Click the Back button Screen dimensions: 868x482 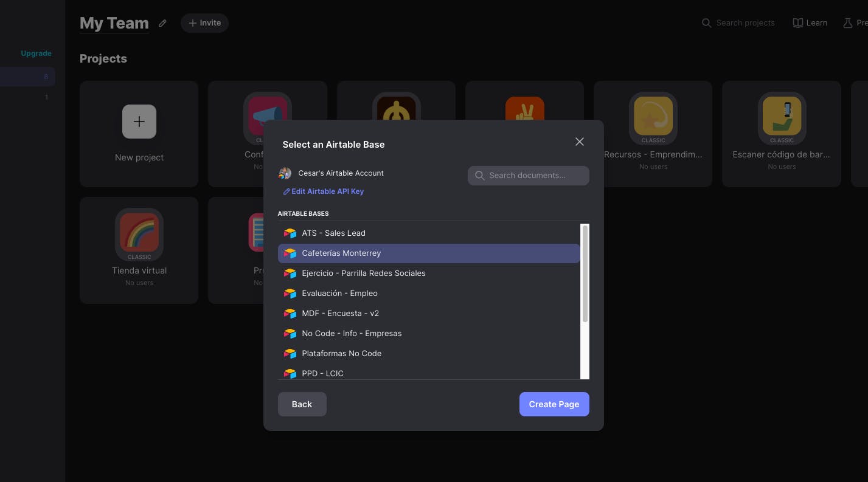(x=302, y=404)
